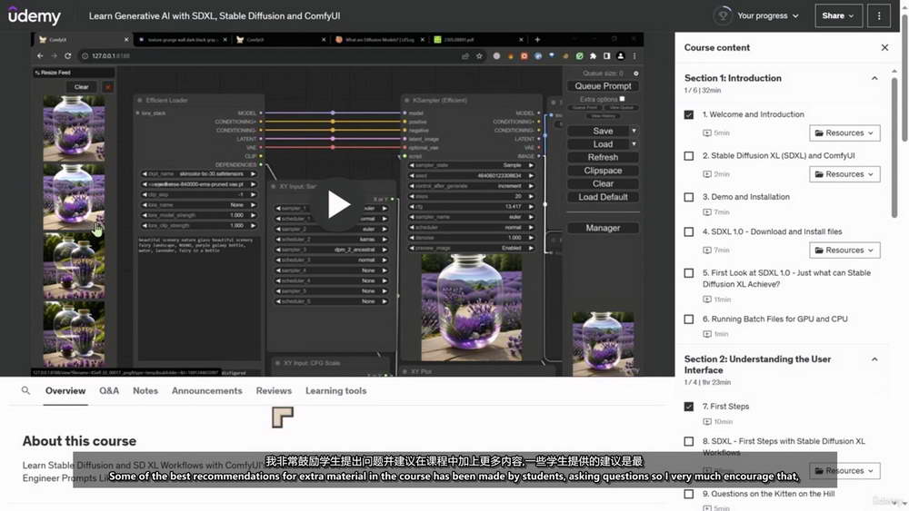Uncheck First Steps lecture checkbox

pos(689,407)
